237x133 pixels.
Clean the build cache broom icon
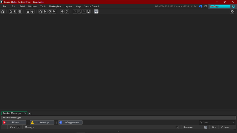[x=54, y=12]
